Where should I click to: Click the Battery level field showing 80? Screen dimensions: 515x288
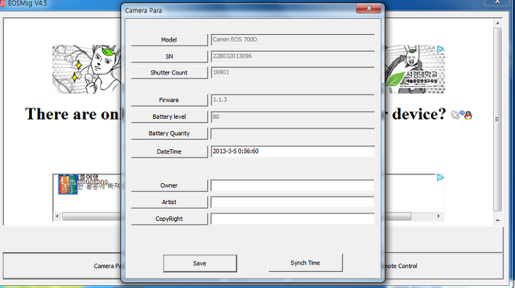292,117
